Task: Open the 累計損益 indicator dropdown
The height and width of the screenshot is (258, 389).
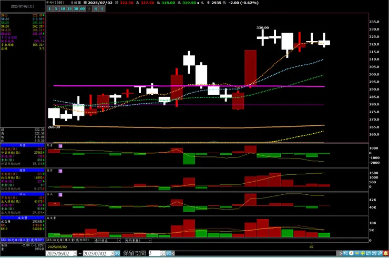Action: pos(119,240)
